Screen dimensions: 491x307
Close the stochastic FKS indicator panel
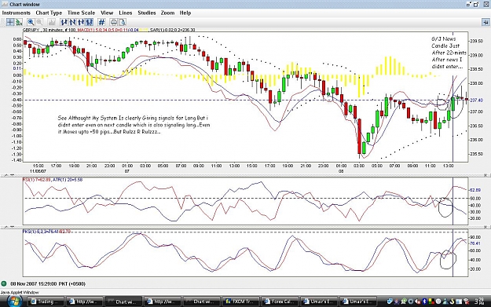point(486,227)
